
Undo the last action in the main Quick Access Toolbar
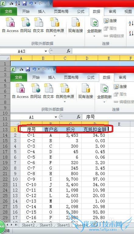tap(31, 3)
